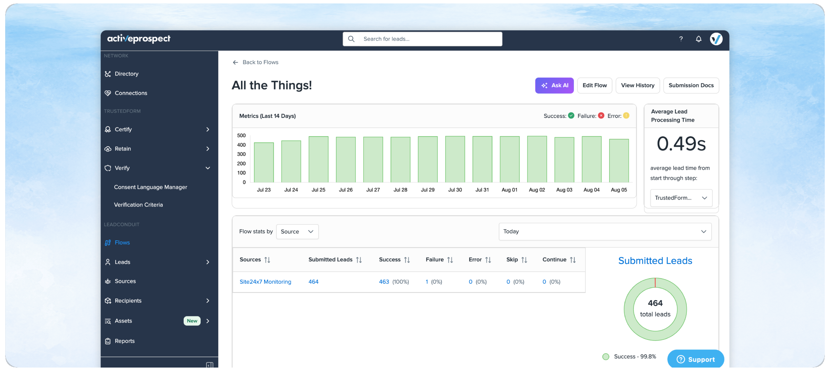Open Connections in sidebar
Screen dimensions: 830x371
[x=131, y=93]
